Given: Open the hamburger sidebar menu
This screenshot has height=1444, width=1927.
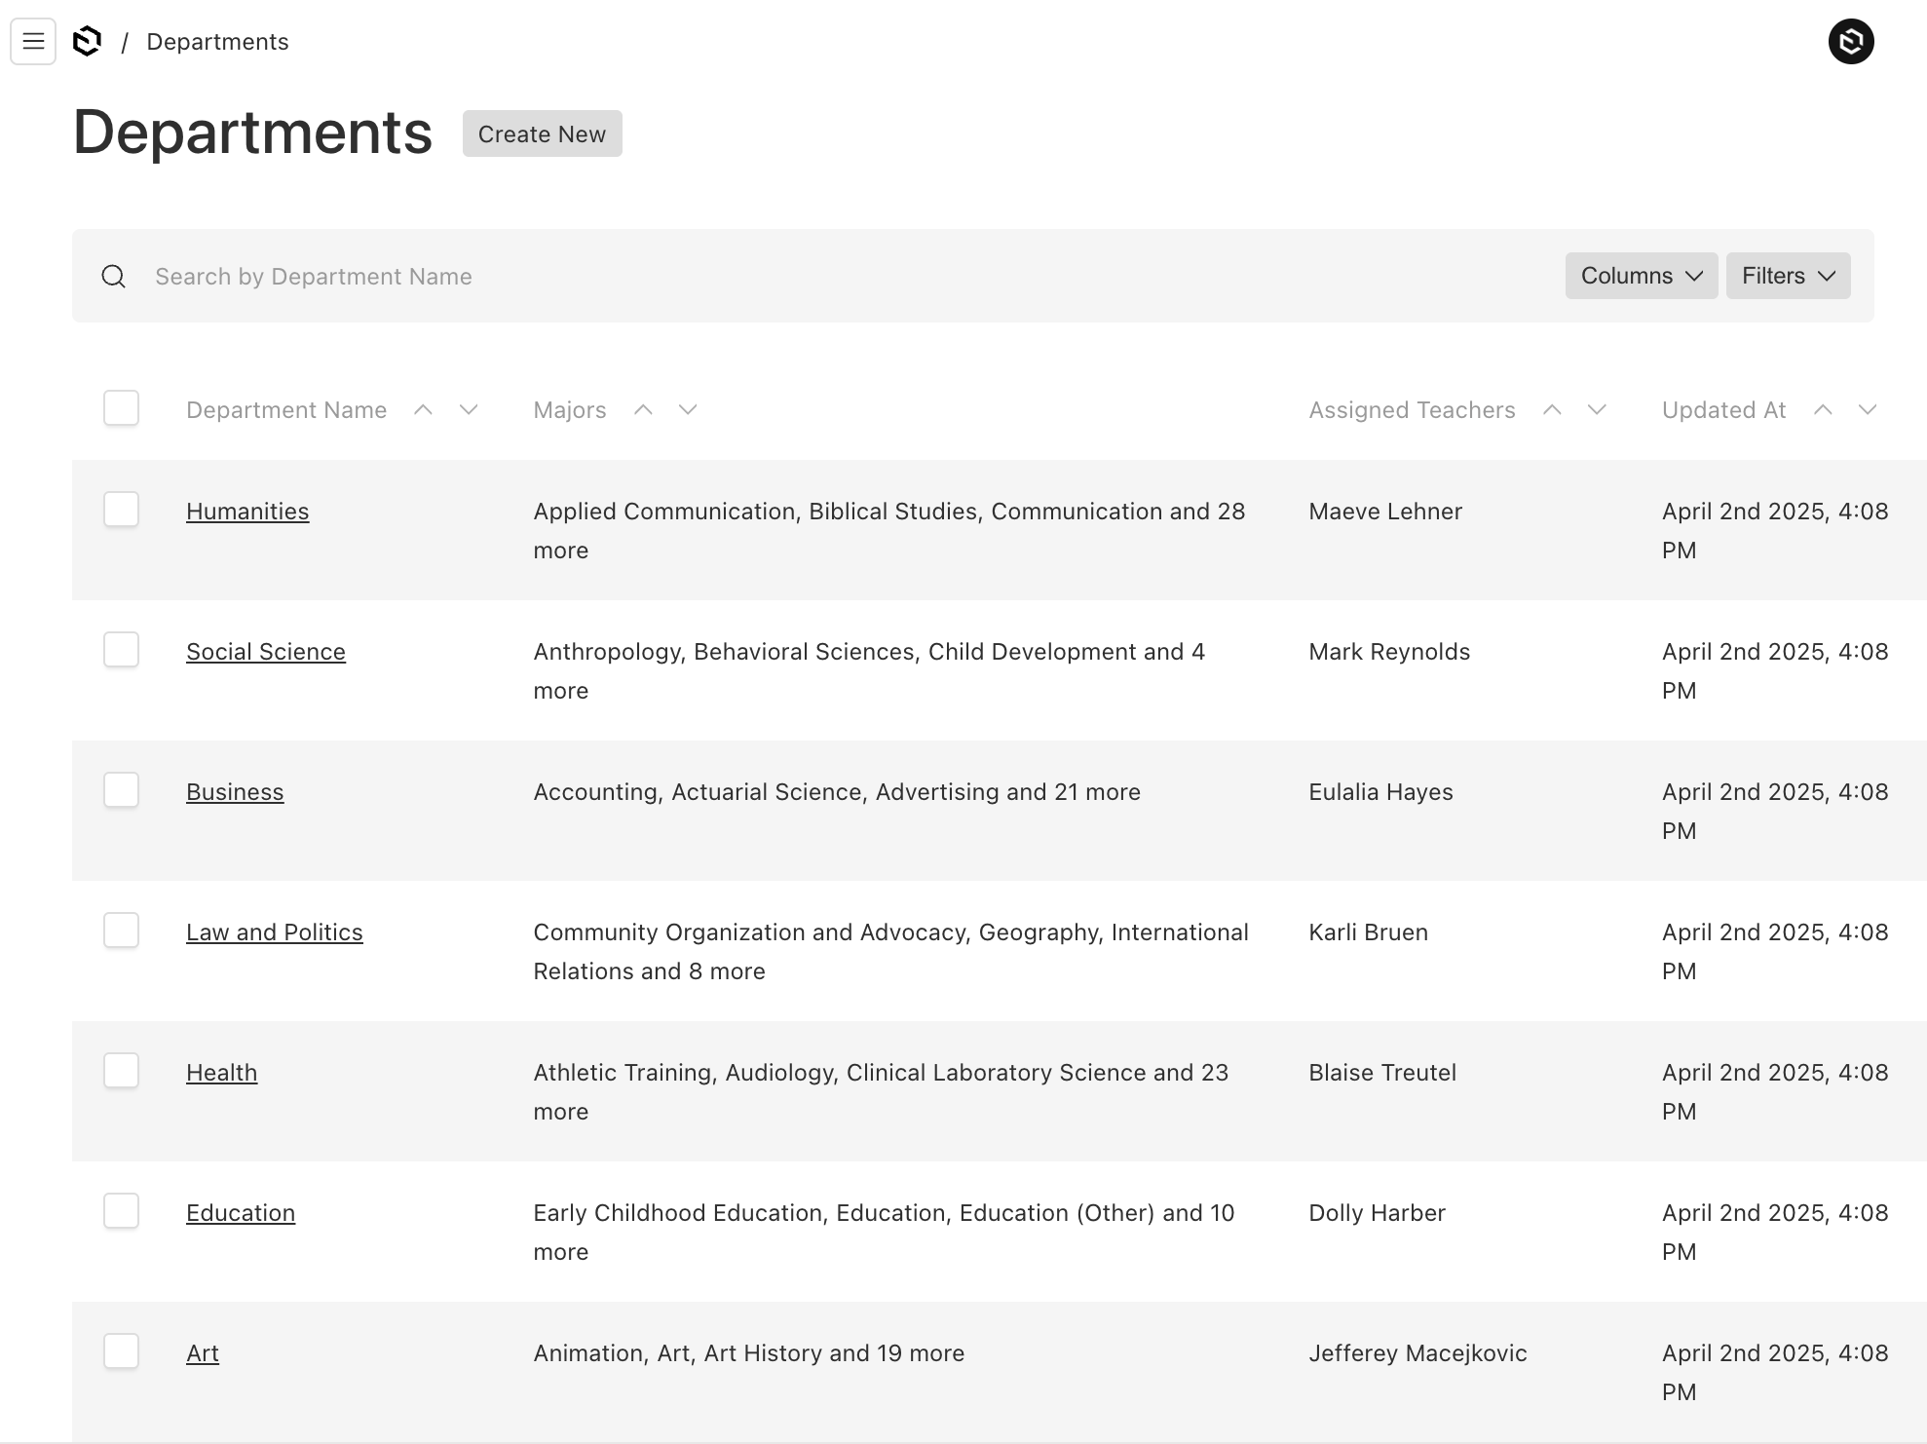Looking at the screenshot, I should tap(33, 42).
